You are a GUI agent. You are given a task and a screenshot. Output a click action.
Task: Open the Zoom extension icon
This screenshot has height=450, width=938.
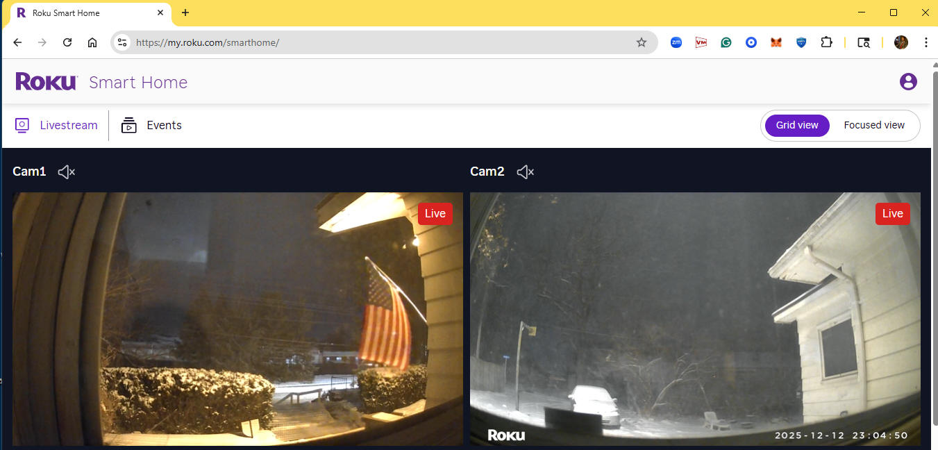point(676,42)
